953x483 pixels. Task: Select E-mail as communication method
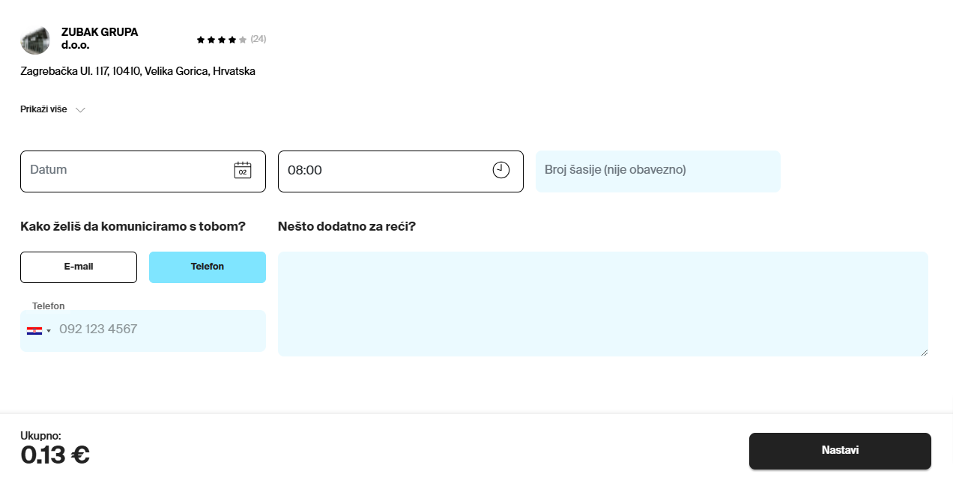tap(79, 267)
